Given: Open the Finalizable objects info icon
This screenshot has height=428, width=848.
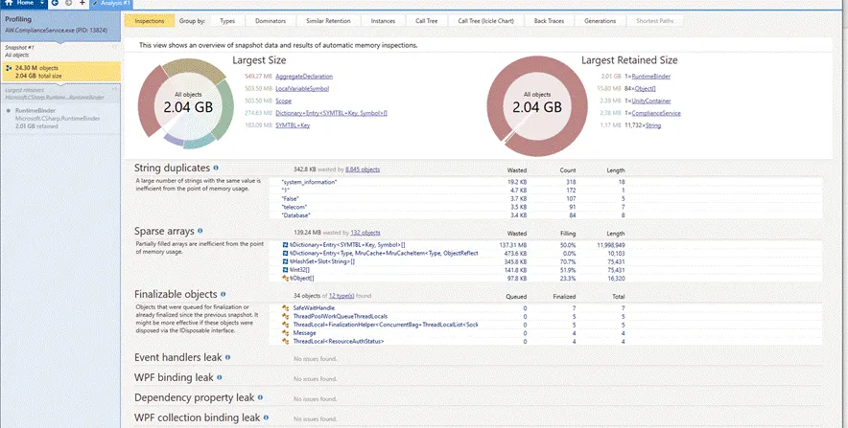Looking at the screenshot, I should tap(224, 294).
